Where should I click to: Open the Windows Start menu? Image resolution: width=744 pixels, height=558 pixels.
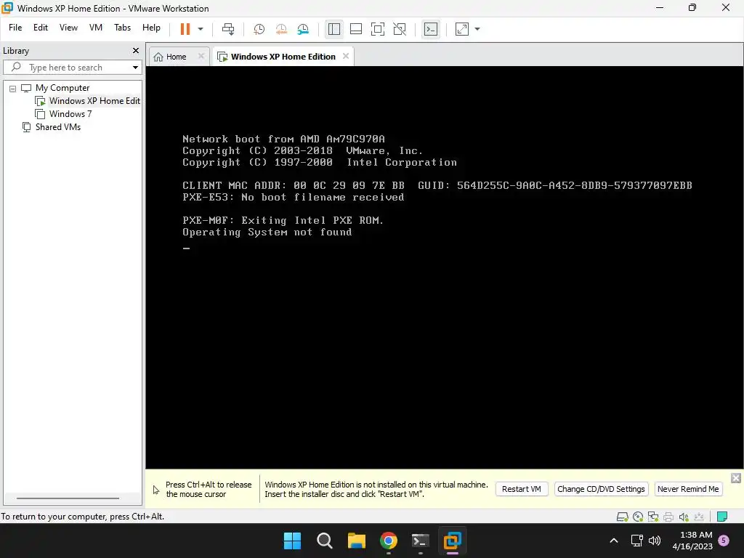(x=292, y=541)
